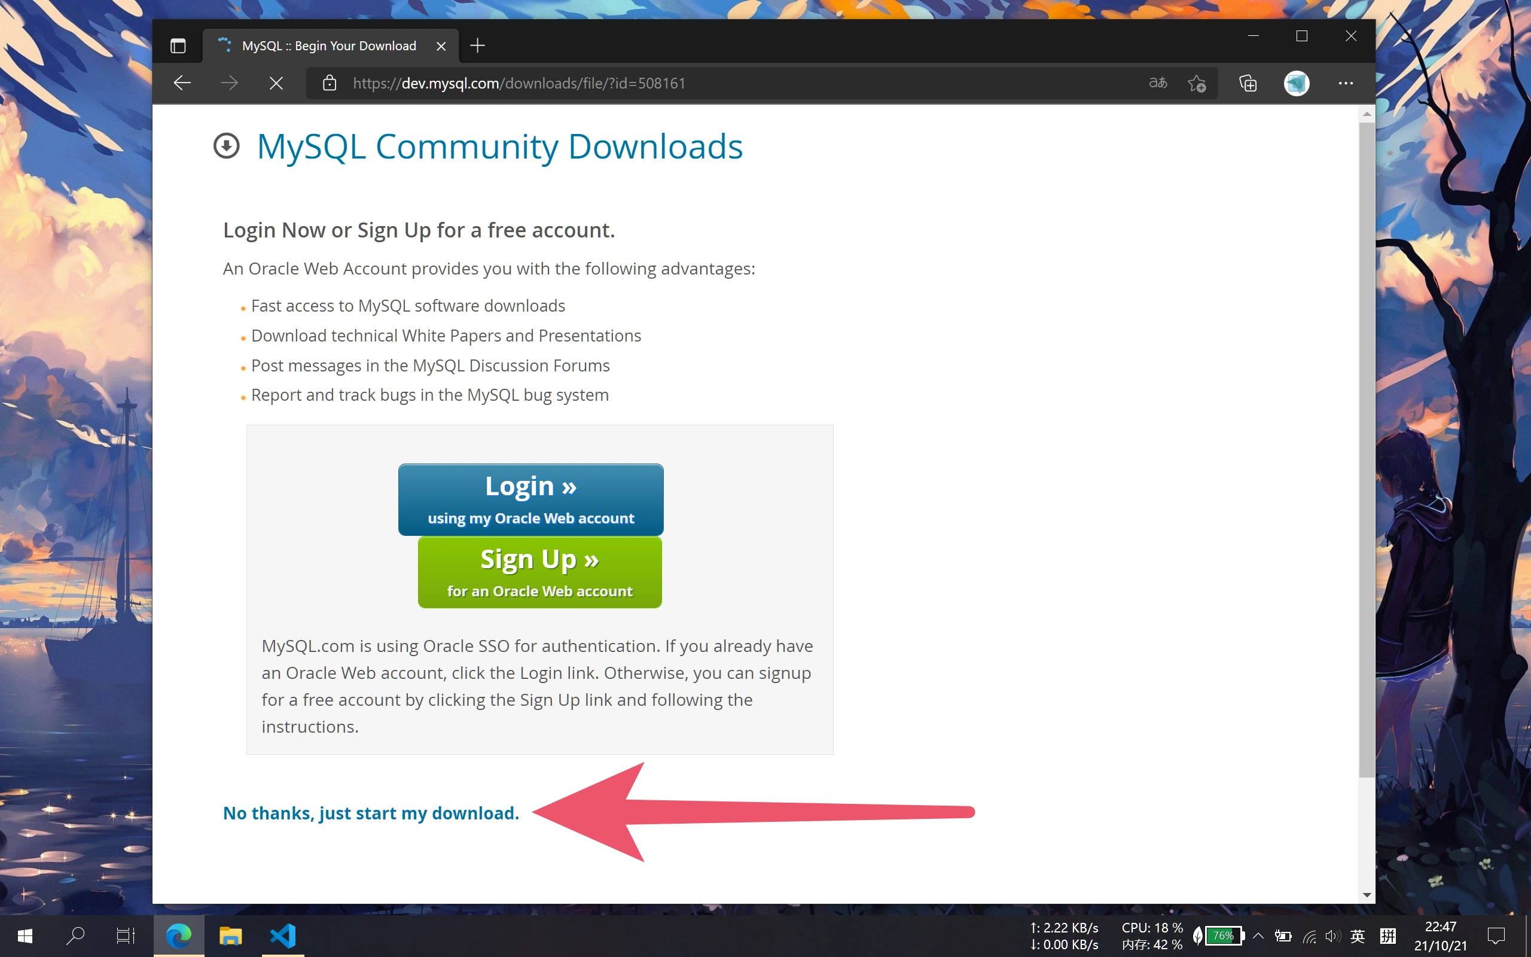Go back to the previous page
Screen dimensions: 1531x957
click(182, 83)
